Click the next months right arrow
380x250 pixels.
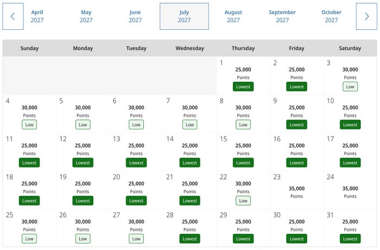[x=366, y=16]
